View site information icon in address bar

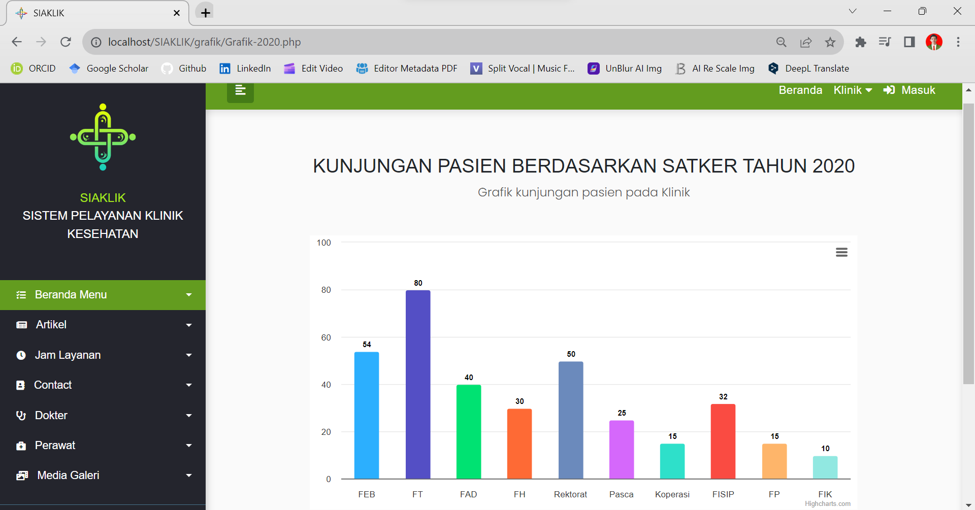pos(96,42)
